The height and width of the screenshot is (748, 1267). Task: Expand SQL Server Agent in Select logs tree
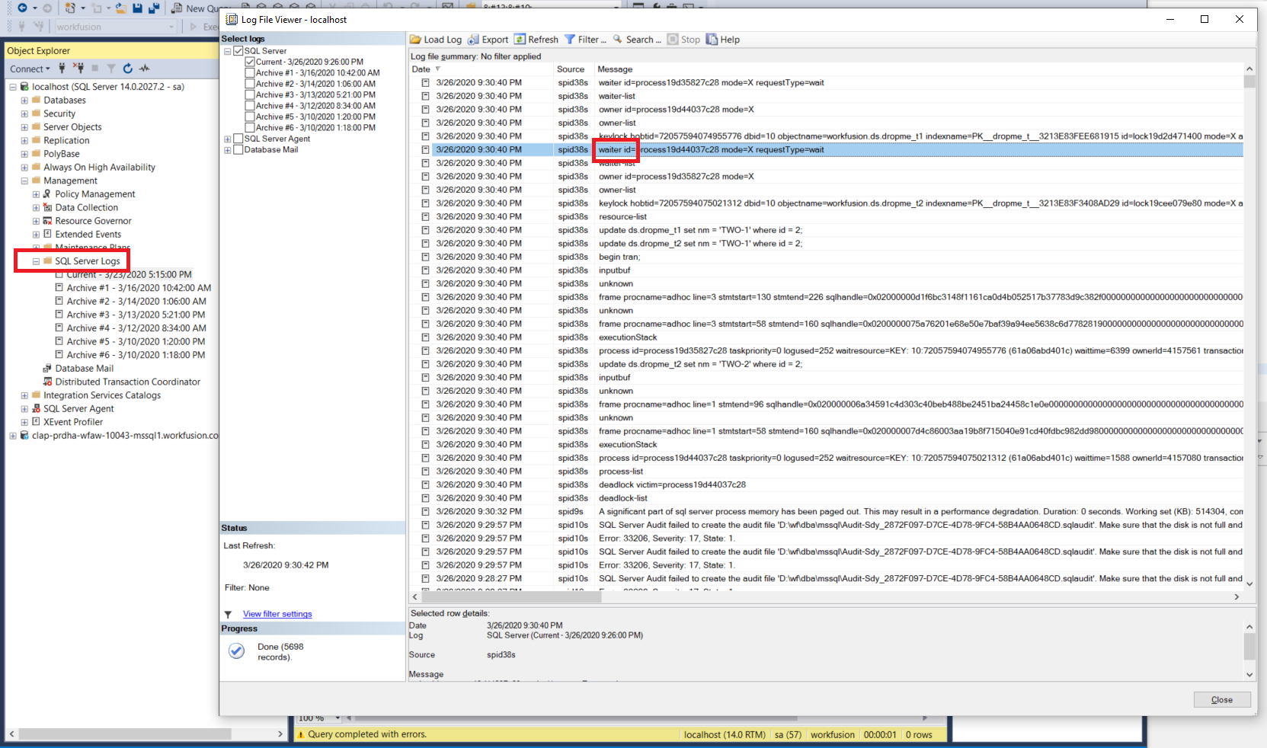coord(227,139)
